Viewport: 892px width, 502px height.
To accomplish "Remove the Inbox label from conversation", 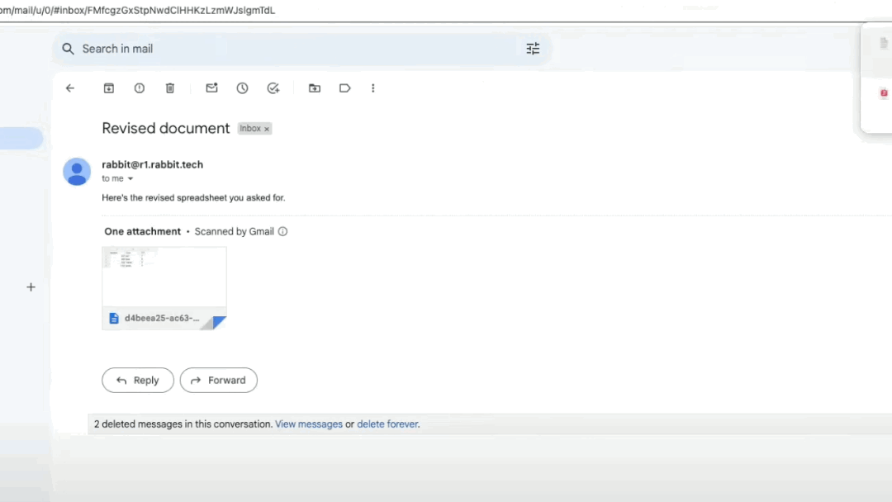I will pos(267,129).
